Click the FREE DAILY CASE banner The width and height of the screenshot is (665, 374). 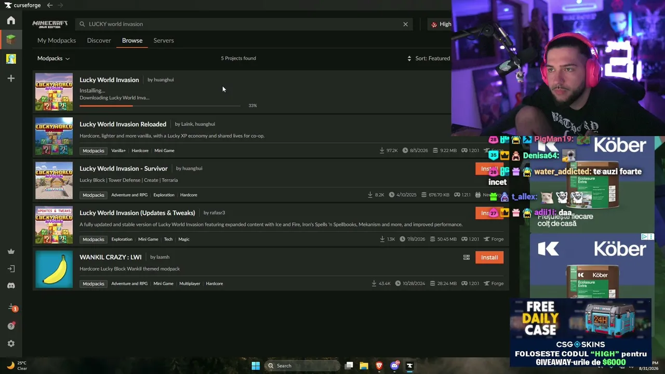click(x=580, y=333)
